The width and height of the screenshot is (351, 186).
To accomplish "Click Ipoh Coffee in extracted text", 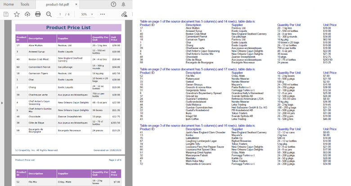I will [x=192, y=119].
